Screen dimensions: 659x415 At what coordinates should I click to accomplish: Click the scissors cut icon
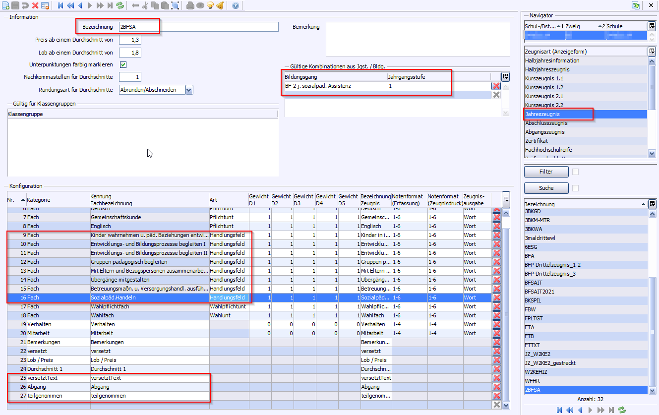(x=145, y=5)
